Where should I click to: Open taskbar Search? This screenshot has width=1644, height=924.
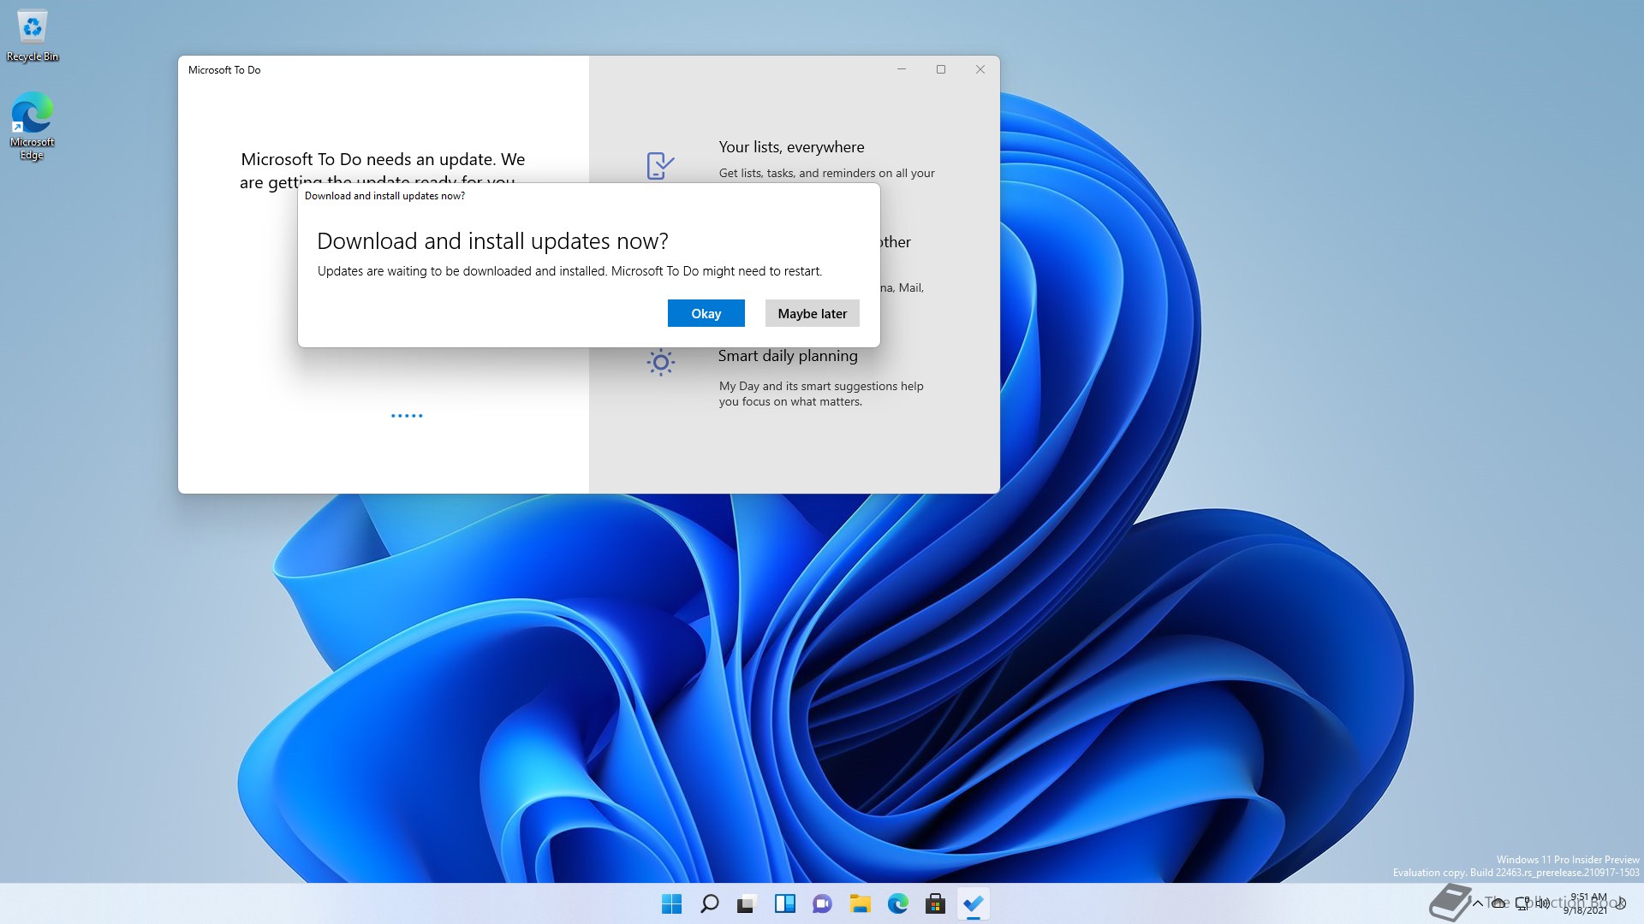pos(710,903)
